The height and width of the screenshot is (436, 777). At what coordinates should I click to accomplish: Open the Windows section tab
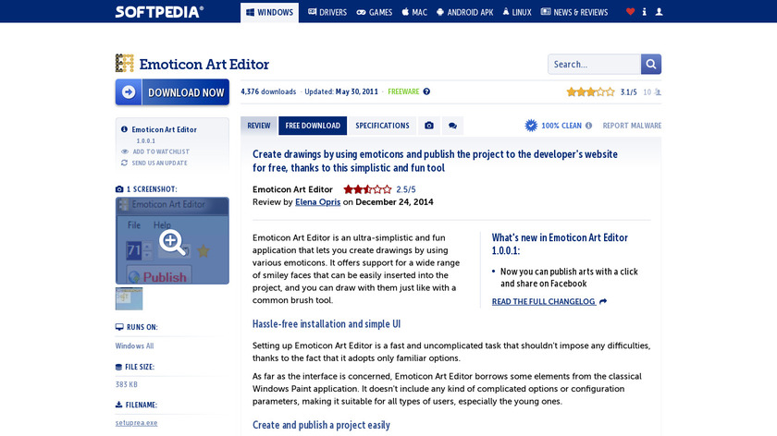269,12
